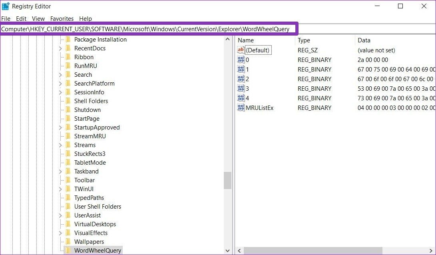This screenshot has height=255, width=436.
Task: Open the View menu
Action: point(38,19)
